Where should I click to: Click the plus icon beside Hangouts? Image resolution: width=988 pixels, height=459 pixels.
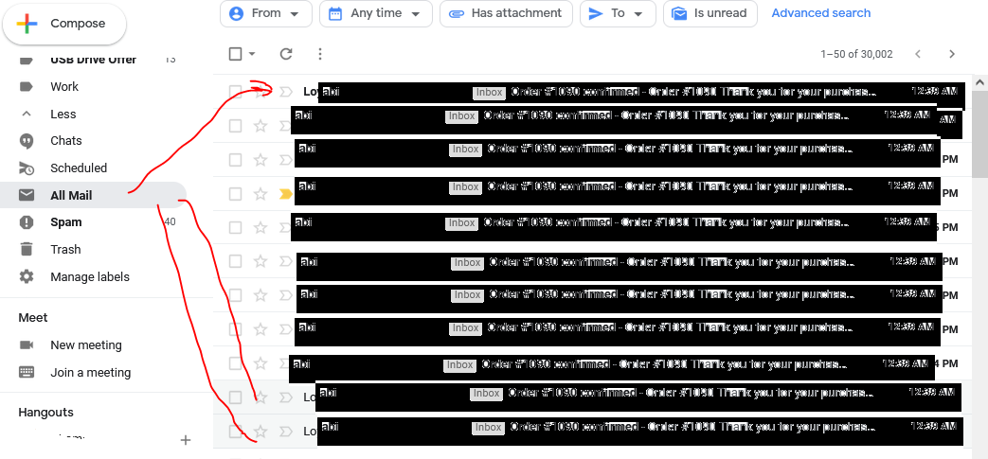186,440
